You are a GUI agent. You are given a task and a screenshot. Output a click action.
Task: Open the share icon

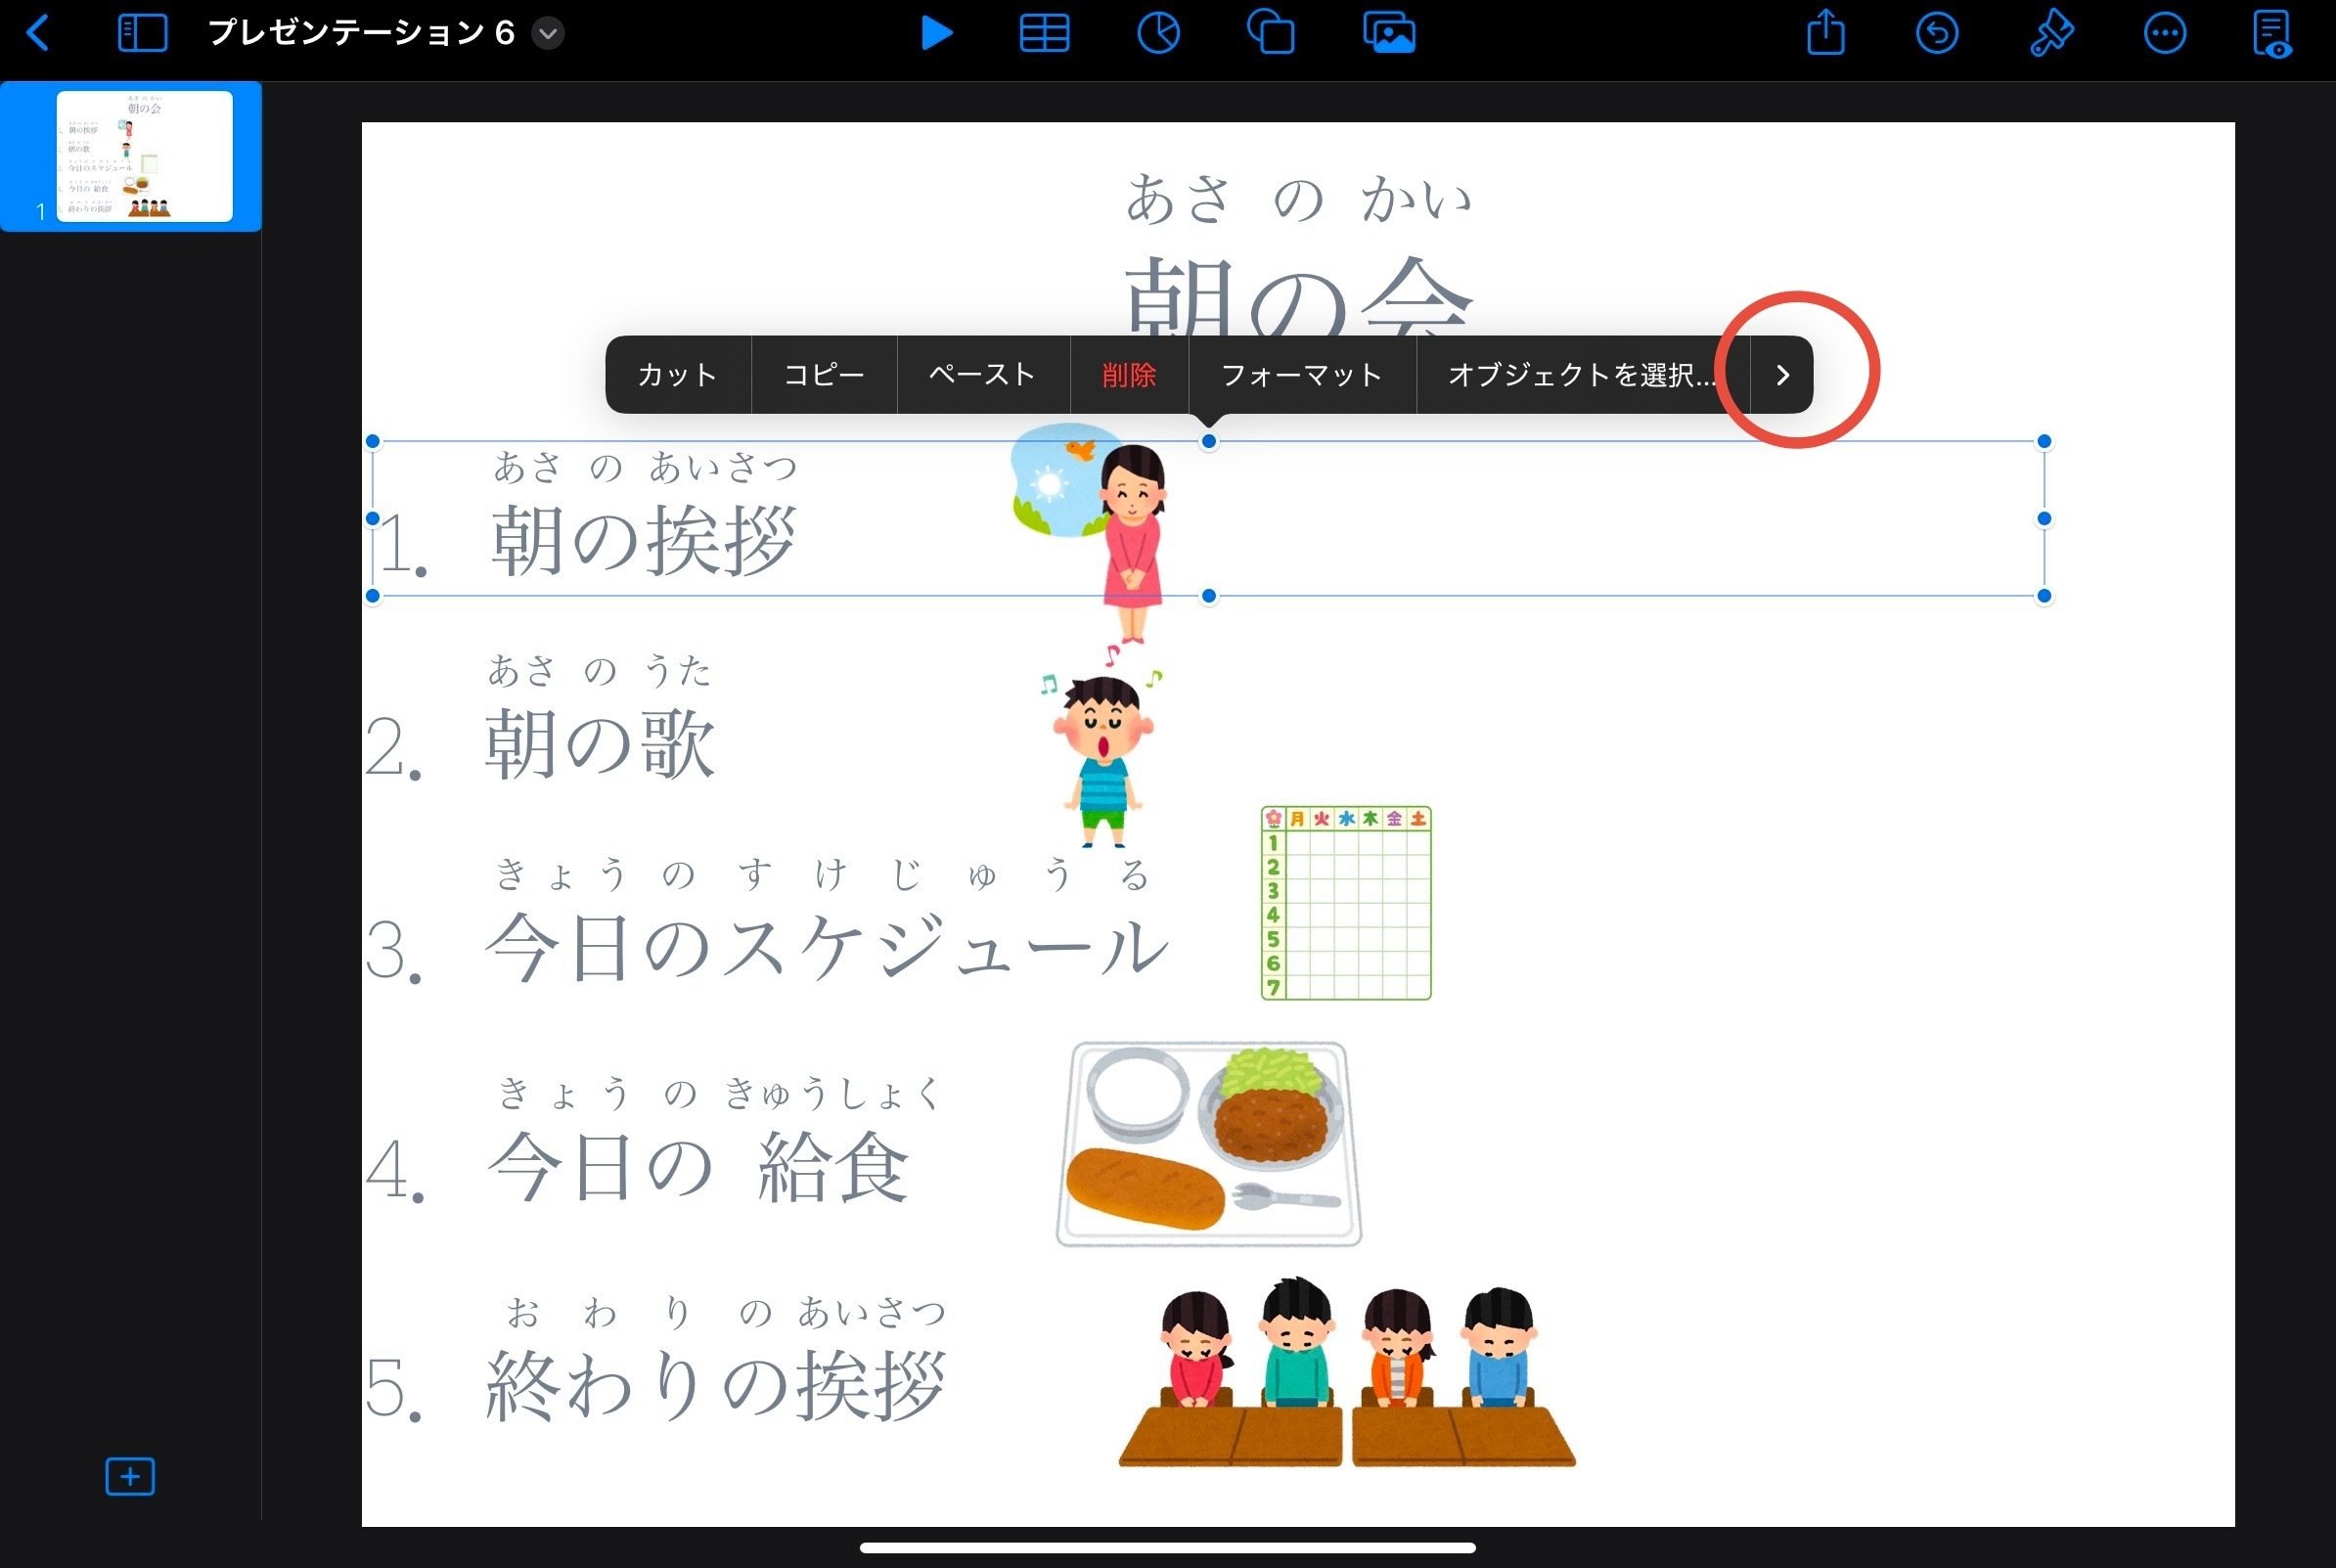1825,33
